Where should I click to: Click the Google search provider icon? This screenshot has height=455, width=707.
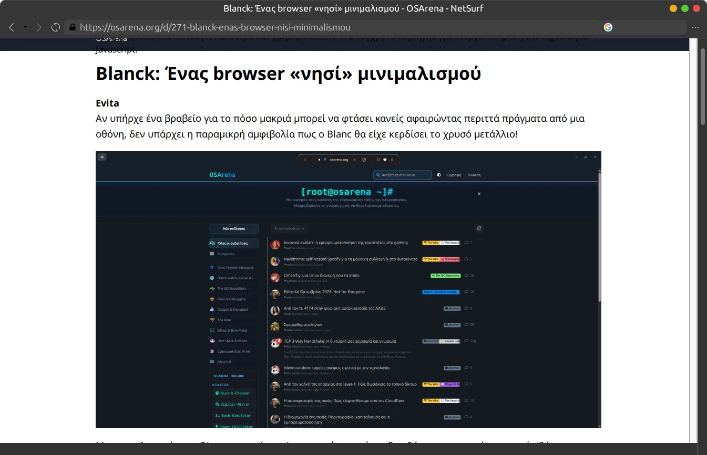608,27
